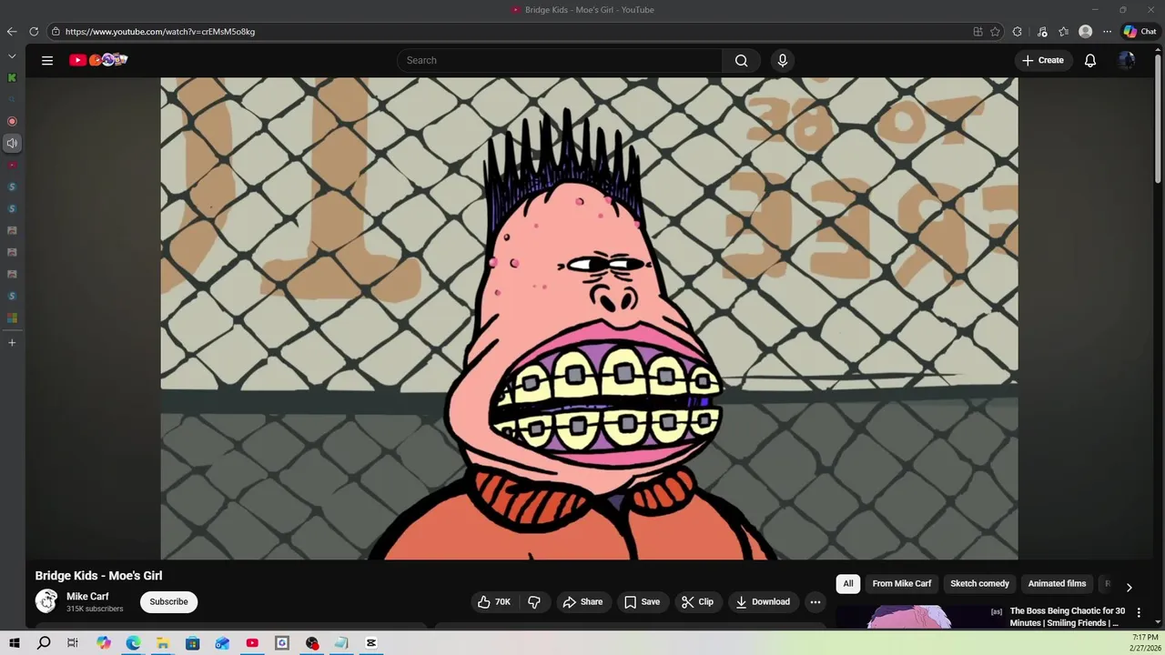Open Outlook on taskbar
The width and height of the screenshot is (1165, 655).
coord(222,643)
